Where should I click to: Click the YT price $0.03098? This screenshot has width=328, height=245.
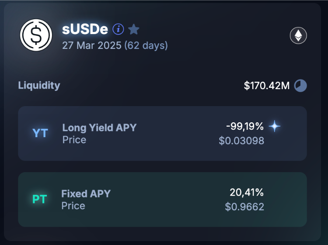(241, 141)
